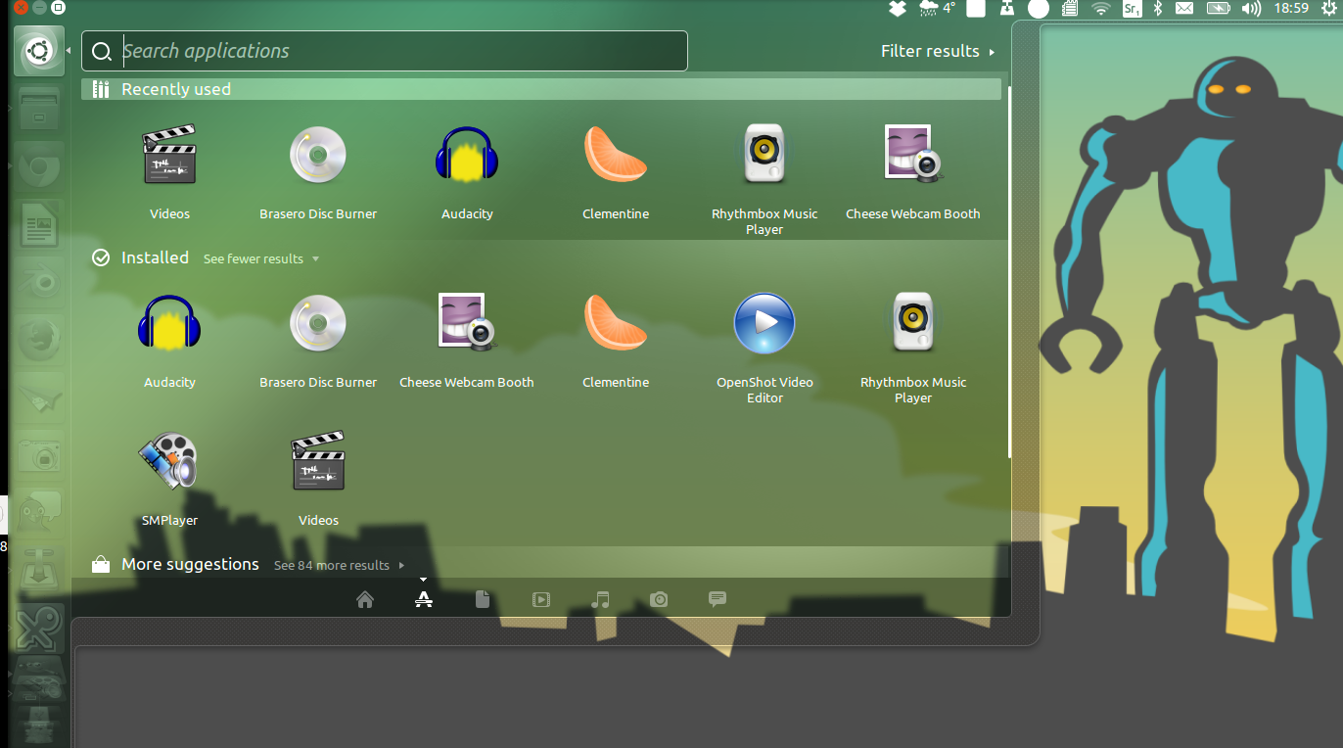
Task: Switch to the Files lens
Action: (x=483, y=599)
